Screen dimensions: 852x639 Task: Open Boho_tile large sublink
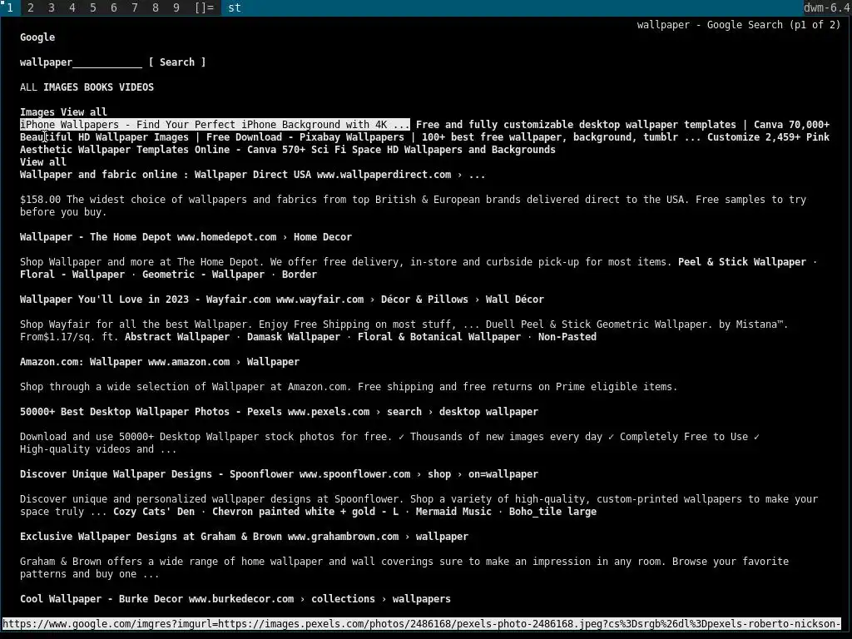(x=552, y=512)
